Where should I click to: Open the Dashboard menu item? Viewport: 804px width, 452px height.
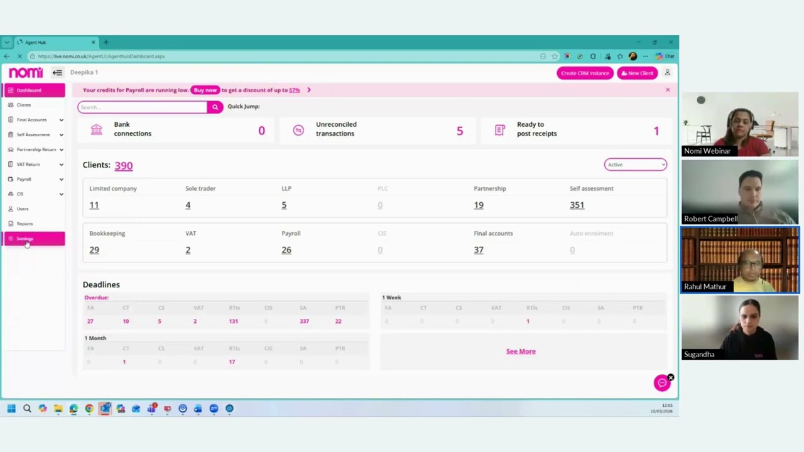[x=35, y=90]
